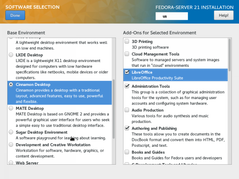Click the us keyboard layout indicator
Screen dimensions: 239x179
coord(172,16)
